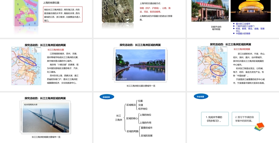Select the heading 上海的地理位置
Viewport: 279px width, 143px height.
52,3
